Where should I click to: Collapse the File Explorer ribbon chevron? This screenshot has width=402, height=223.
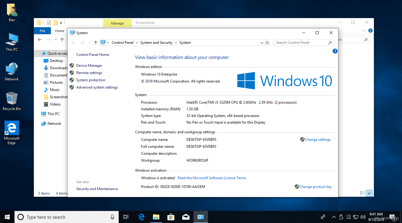click(364, 31)
